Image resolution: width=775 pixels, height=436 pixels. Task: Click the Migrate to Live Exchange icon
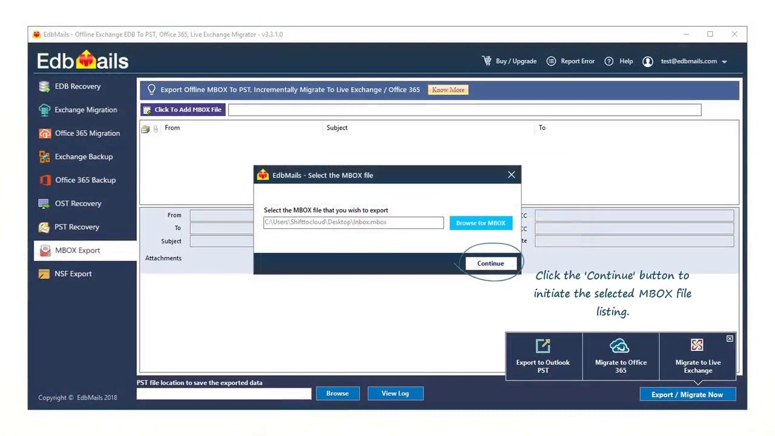697,345
